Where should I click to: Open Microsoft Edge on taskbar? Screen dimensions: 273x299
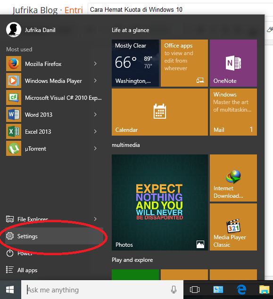[241, 290]
